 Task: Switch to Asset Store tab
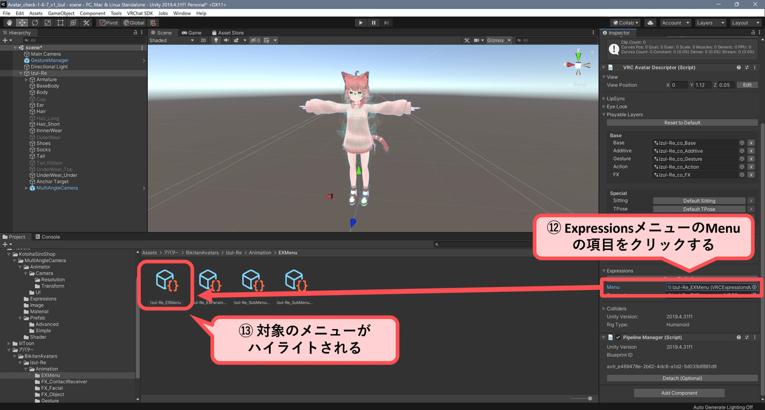click(x=227, y=33)
